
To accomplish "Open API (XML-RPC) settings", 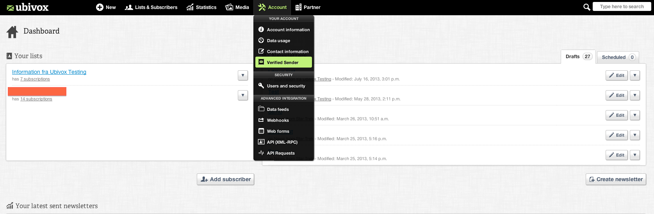I will click(283, 142).
